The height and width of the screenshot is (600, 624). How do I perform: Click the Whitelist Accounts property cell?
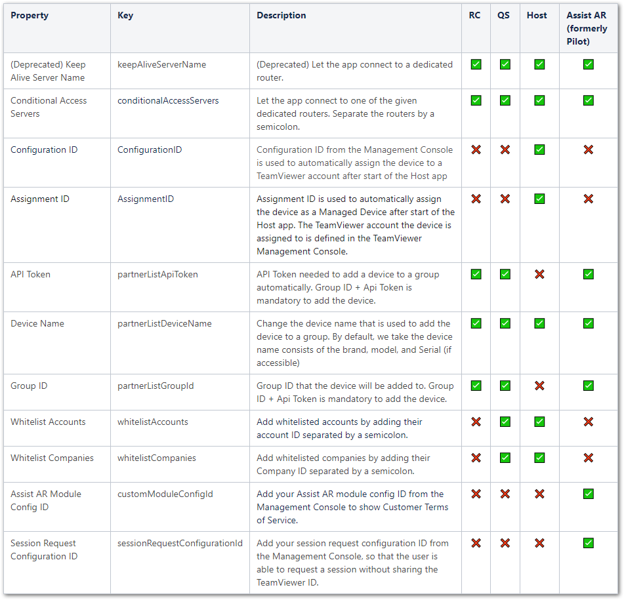point(48,422)
